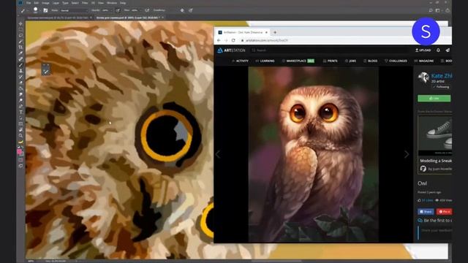Select the Clone Stamp tool

click(x=20, y=71)
